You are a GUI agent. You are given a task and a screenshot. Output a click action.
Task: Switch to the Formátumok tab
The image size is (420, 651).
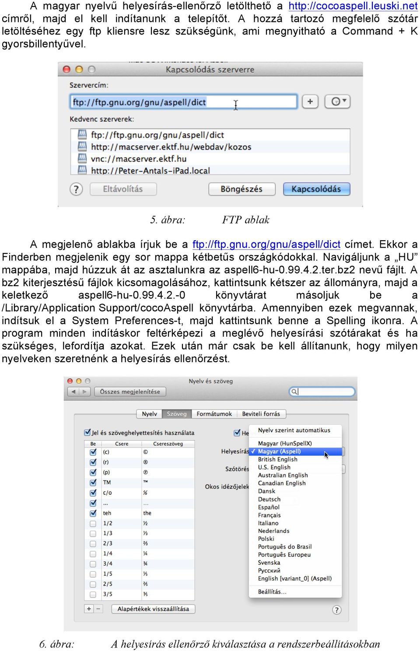(x=214, y=414)
